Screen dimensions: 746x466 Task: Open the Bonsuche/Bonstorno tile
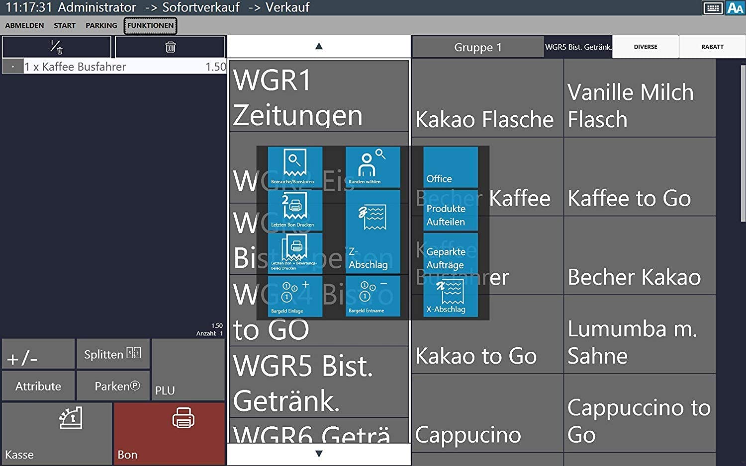coord(295,167)
